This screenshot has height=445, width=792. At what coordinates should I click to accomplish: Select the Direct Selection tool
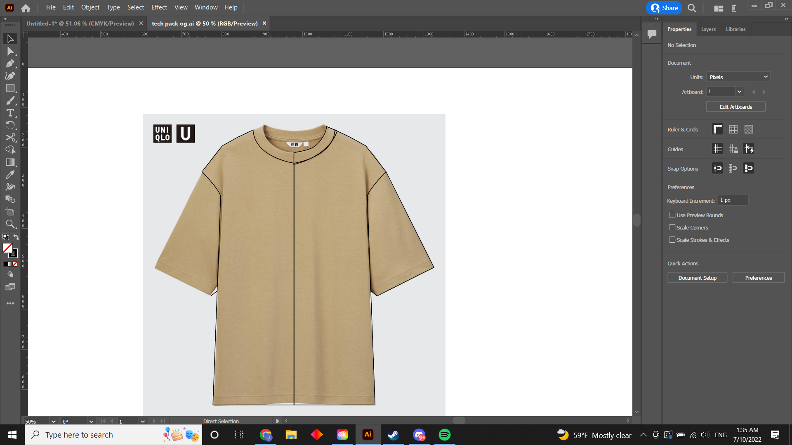[10, 51]
